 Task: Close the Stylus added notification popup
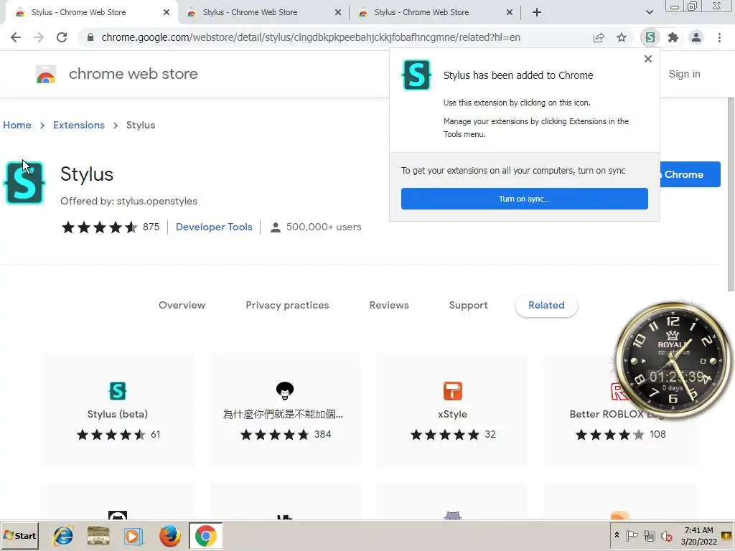pos(648,59)
